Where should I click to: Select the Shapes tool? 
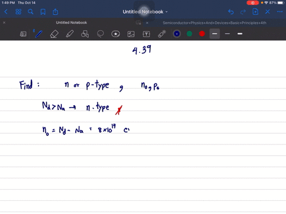tap(85, 34)
